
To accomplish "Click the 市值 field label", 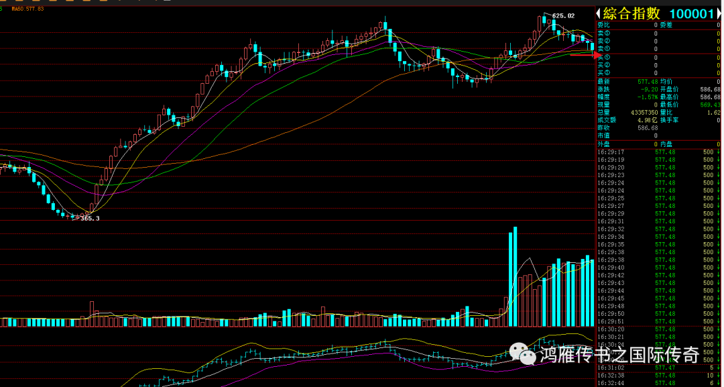I will point(603,135).
